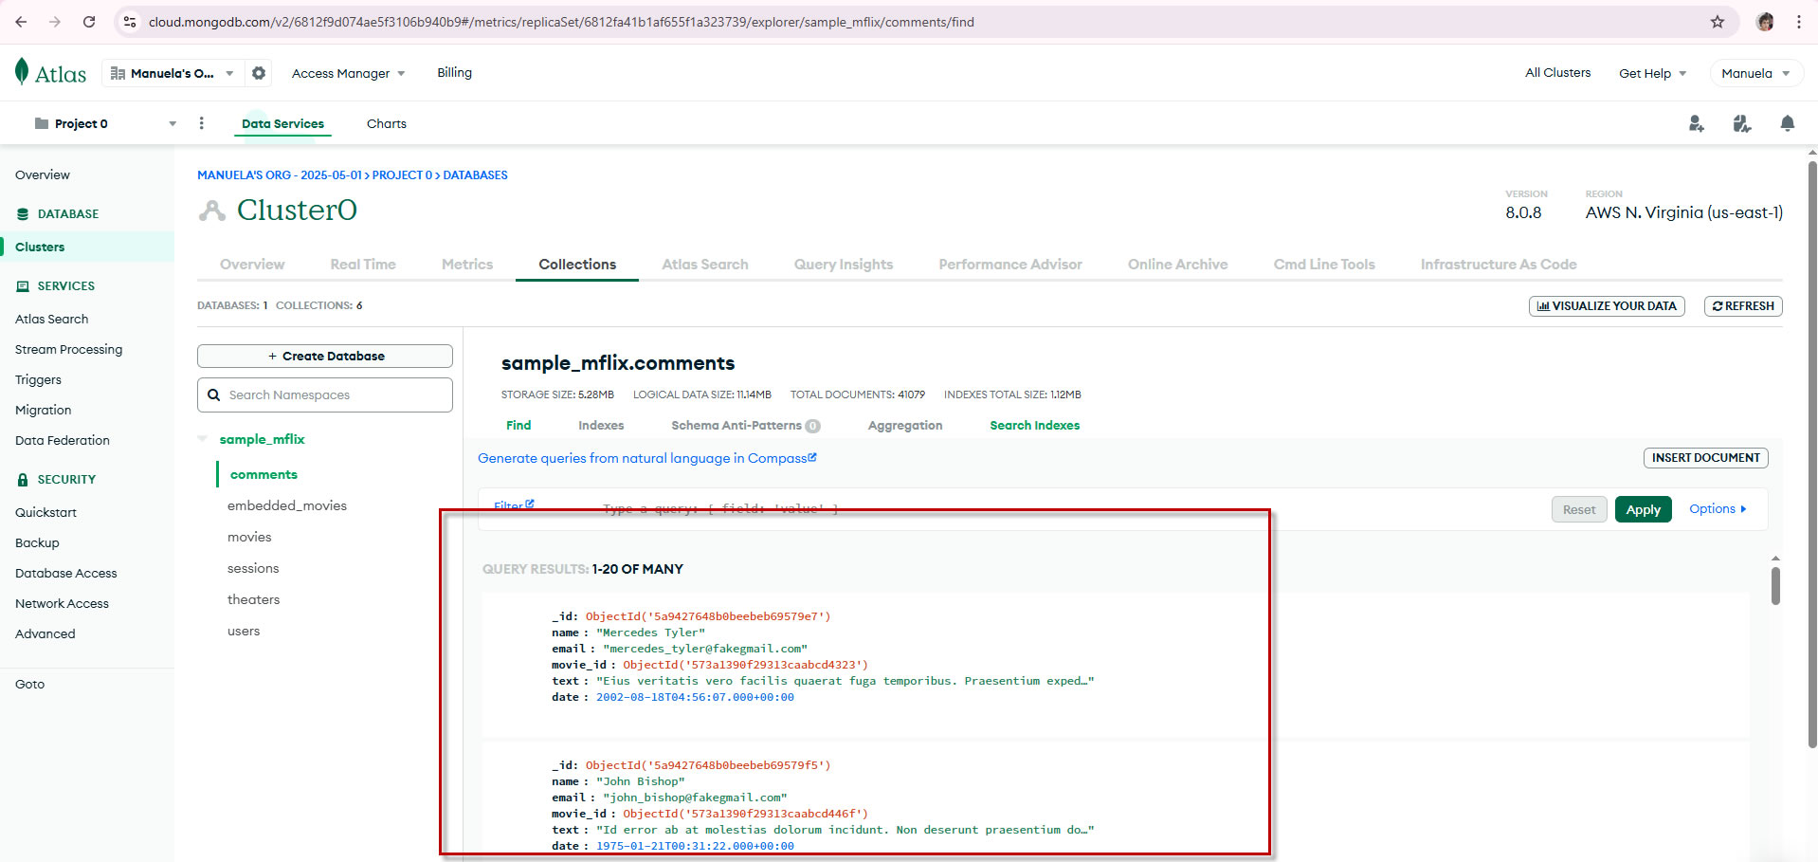Click the DATABASES breadcrumb link
This screenshot has width=1818, height=862.
[475, 175]
